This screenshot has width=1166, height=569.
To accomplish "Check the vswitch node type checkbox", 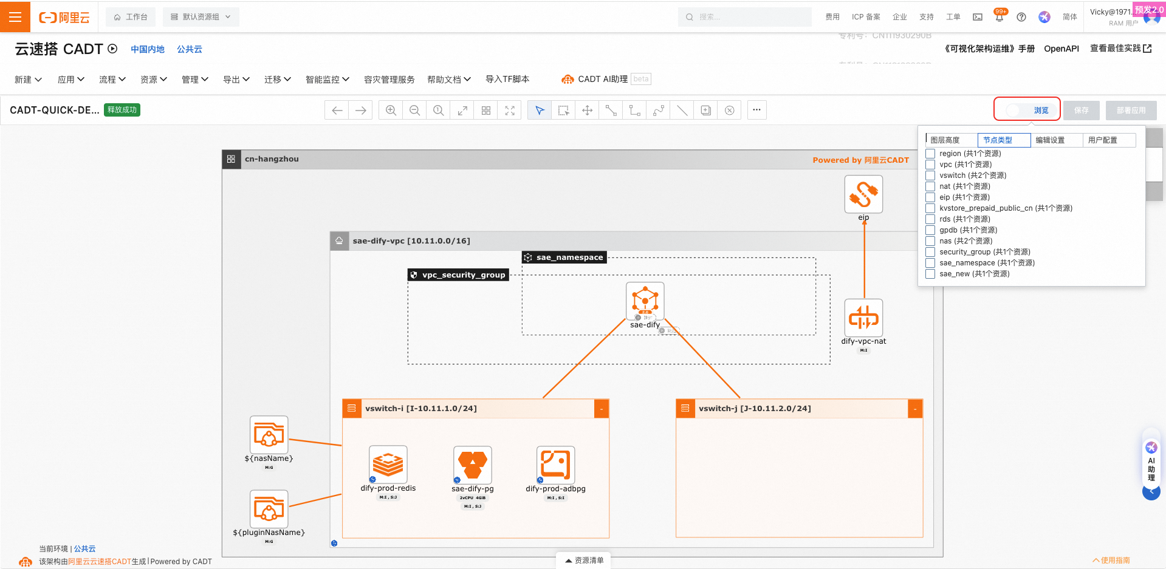I will coord(930,175).
